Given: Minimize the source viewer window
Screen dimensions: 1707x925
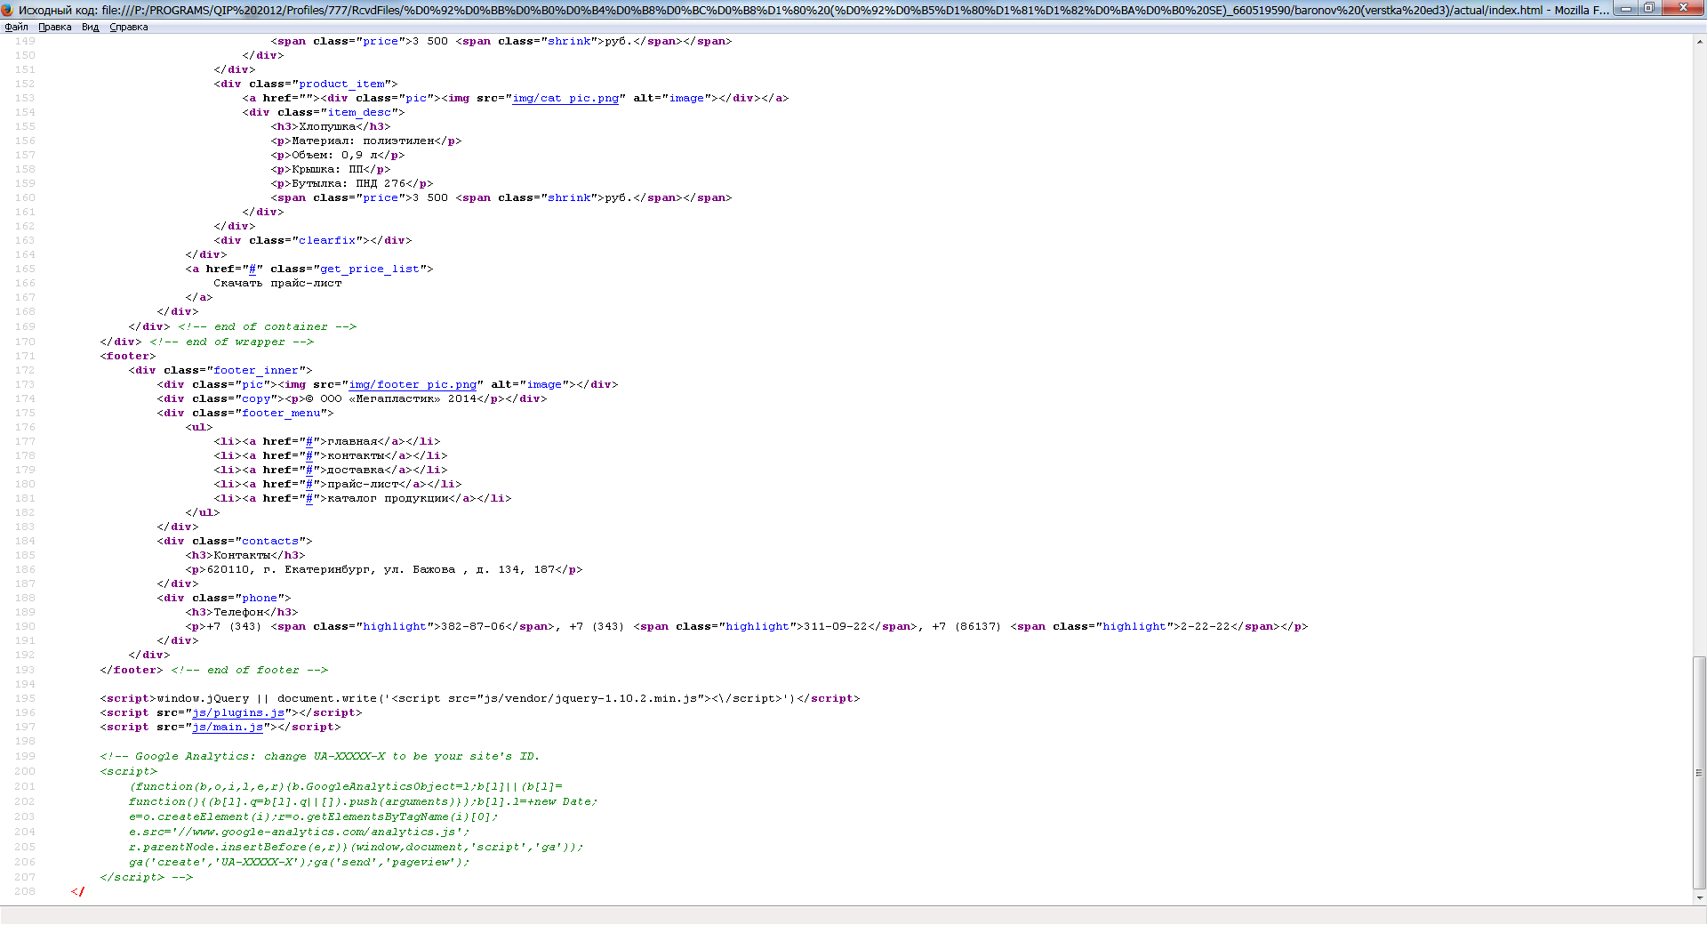Looking at the screenshot, I should (x=1625, y=9).
